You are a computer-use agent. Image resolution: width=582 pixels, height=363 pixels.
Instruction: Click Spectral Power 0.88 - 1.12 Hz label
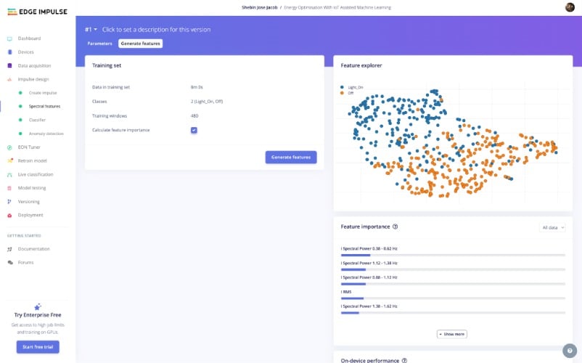tap(369, 277)
